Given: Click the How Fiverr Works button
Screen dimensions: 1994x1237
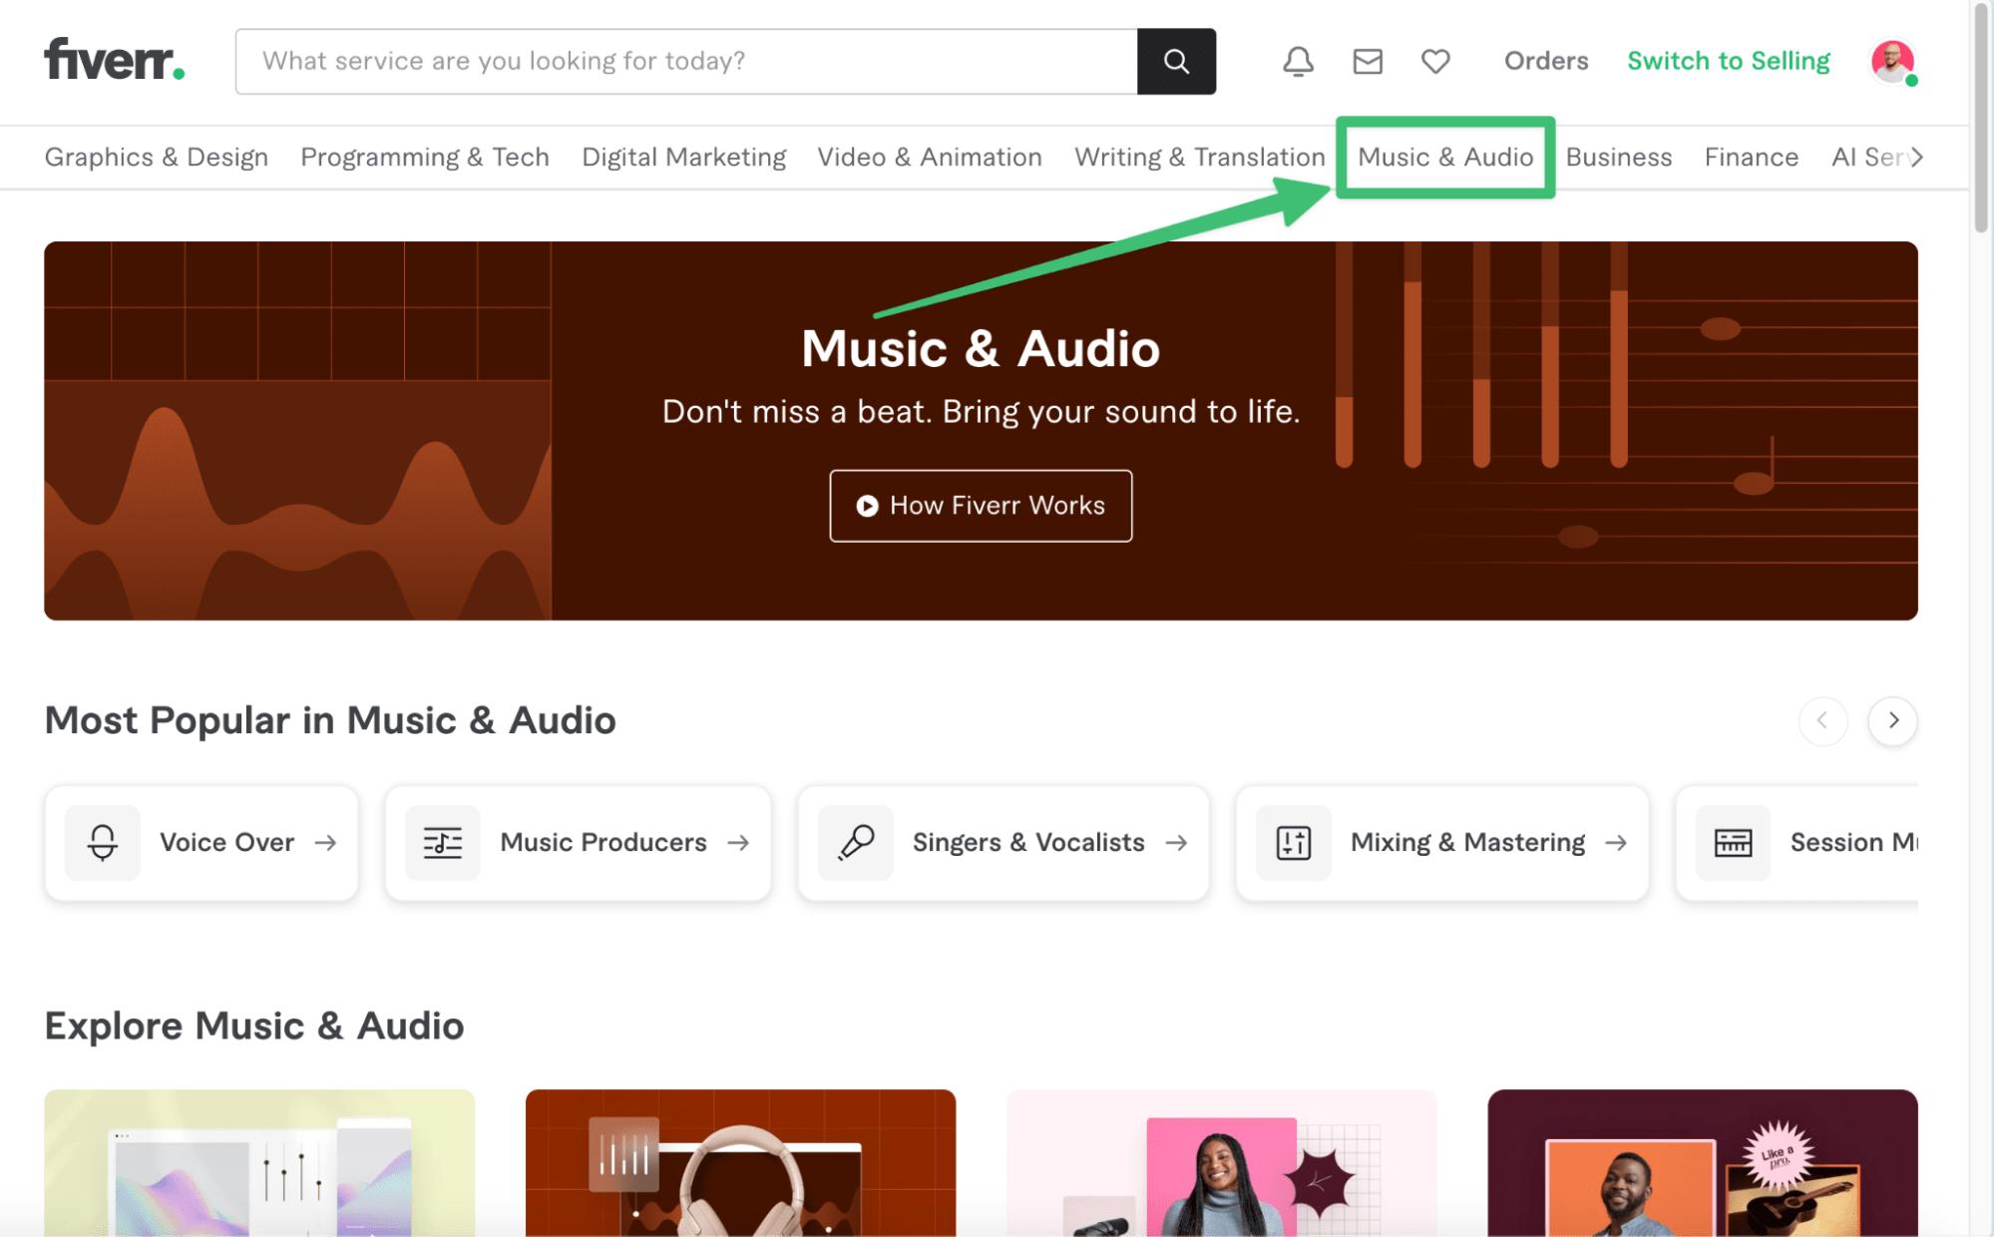Looking at the screenshot, I should pyautogui.click(x=981, y=506).
